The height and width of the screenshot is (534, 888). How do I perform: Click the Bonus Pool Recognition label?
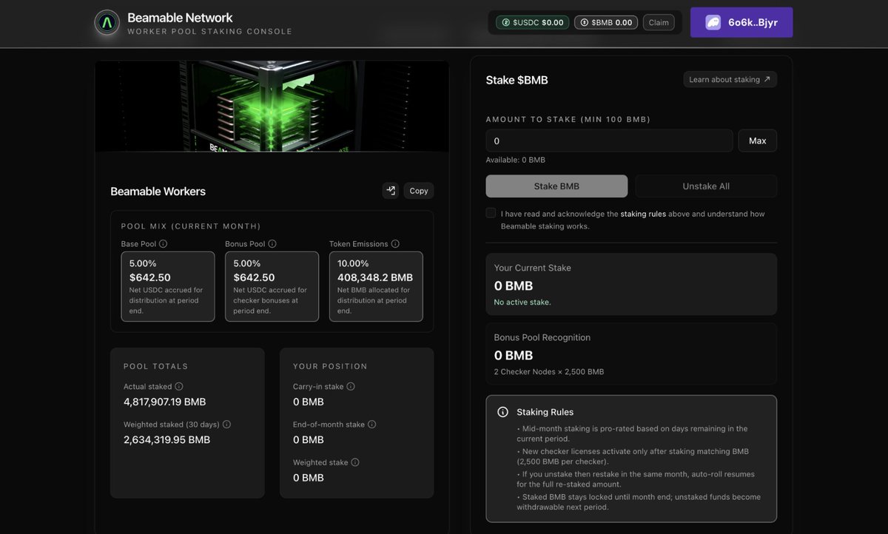[542, 337]
